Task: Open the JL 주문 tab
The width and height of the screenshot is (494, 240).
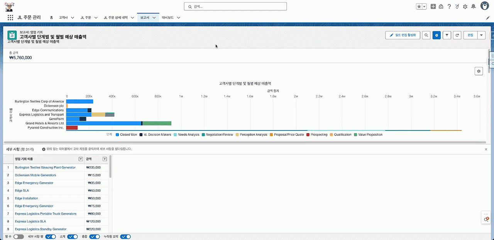Action: (86, 18)
